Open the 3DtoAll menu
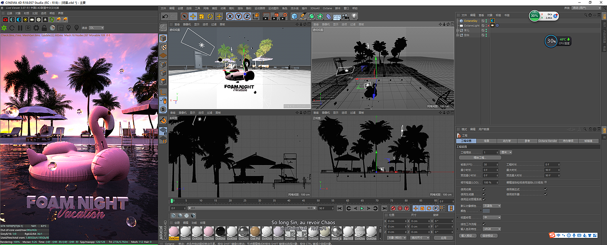This screenshot has height=245, width=607. (315, 9)
